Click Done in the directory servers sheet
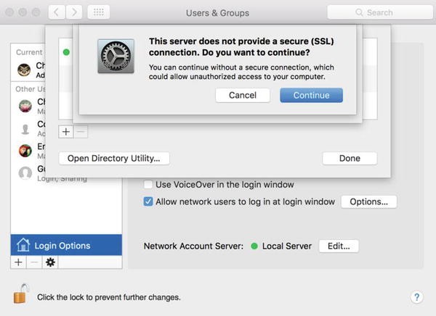436x316 pixels. 350,158
